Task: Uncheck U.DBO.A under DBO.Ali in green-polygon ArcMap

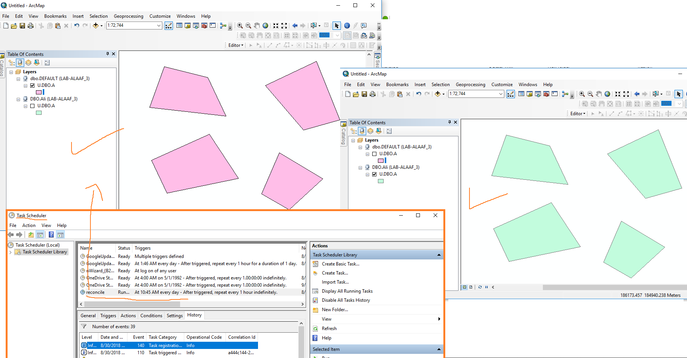Action: (x=374, y=174)
